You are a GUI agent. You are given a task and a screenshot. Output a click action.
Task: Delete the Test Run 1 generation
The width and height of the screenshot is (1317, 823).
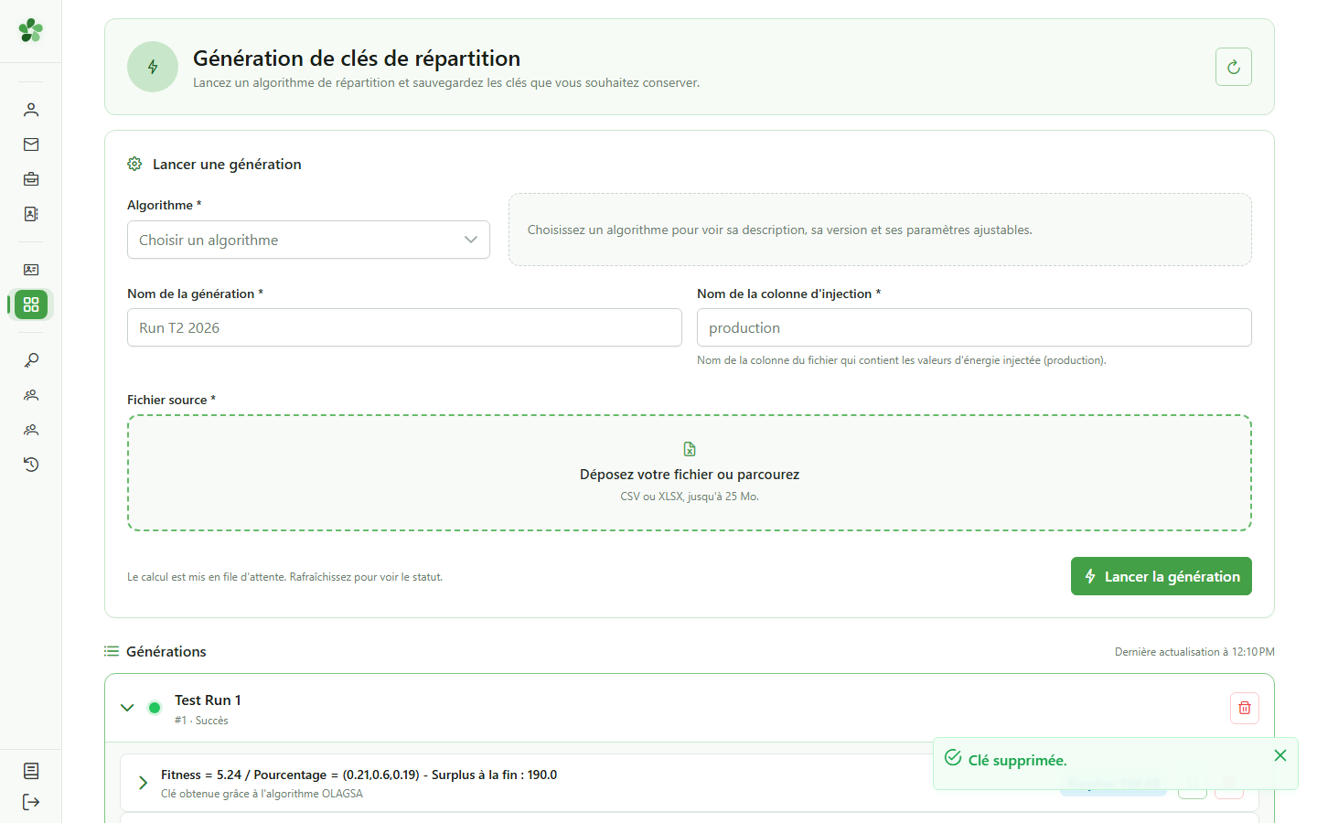(1245, 708)
